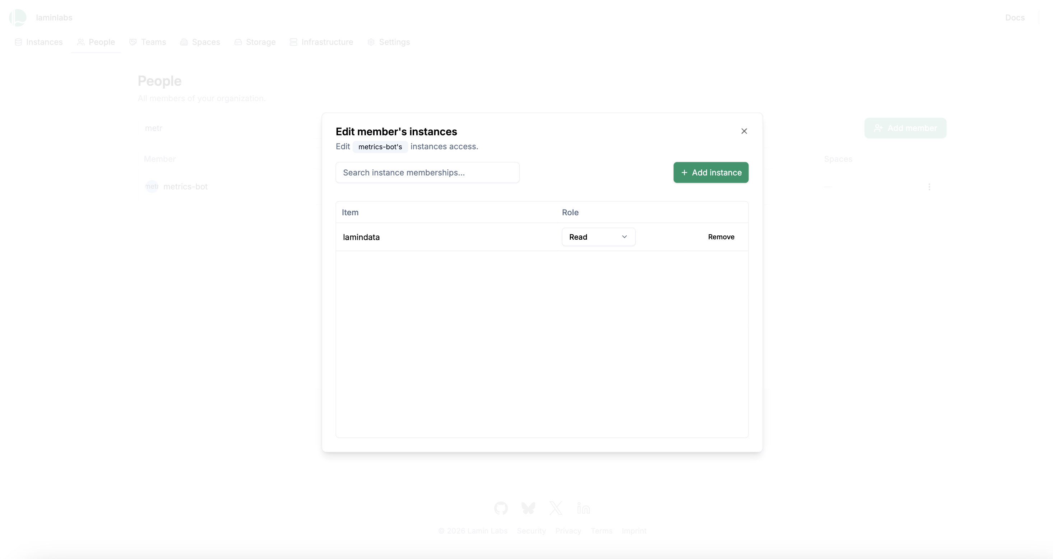Open the Spaces tab

[x=200, y=42]
